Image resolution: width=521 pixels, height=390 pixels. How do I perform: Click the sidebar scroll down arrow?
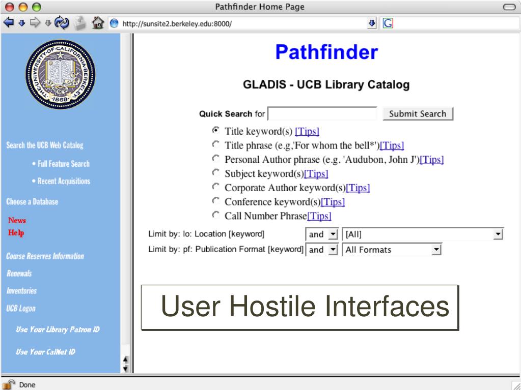tap(125, 368)
